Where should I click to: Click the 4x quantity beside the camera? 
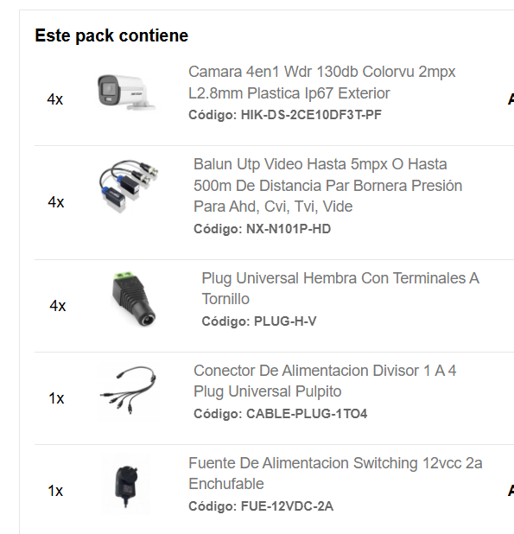55,99
